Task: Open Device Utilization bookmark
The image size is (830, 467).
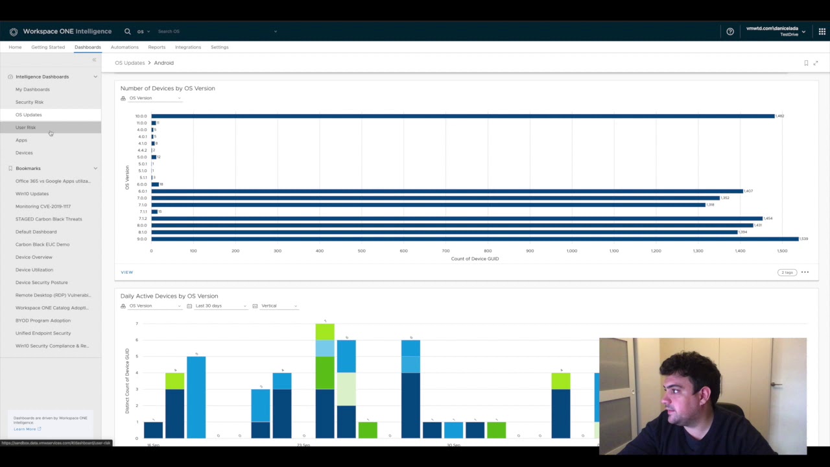Action: pyautogui.click(x=34, y=270)
